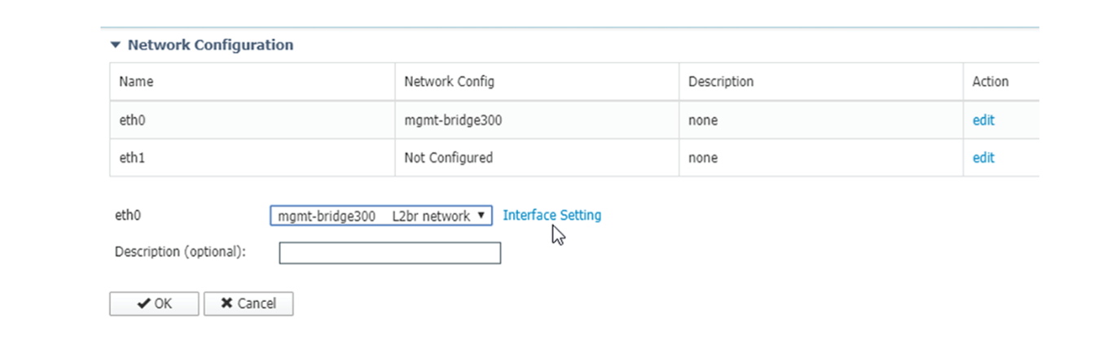Click the eth0 row description value none

tap(703, 120)
